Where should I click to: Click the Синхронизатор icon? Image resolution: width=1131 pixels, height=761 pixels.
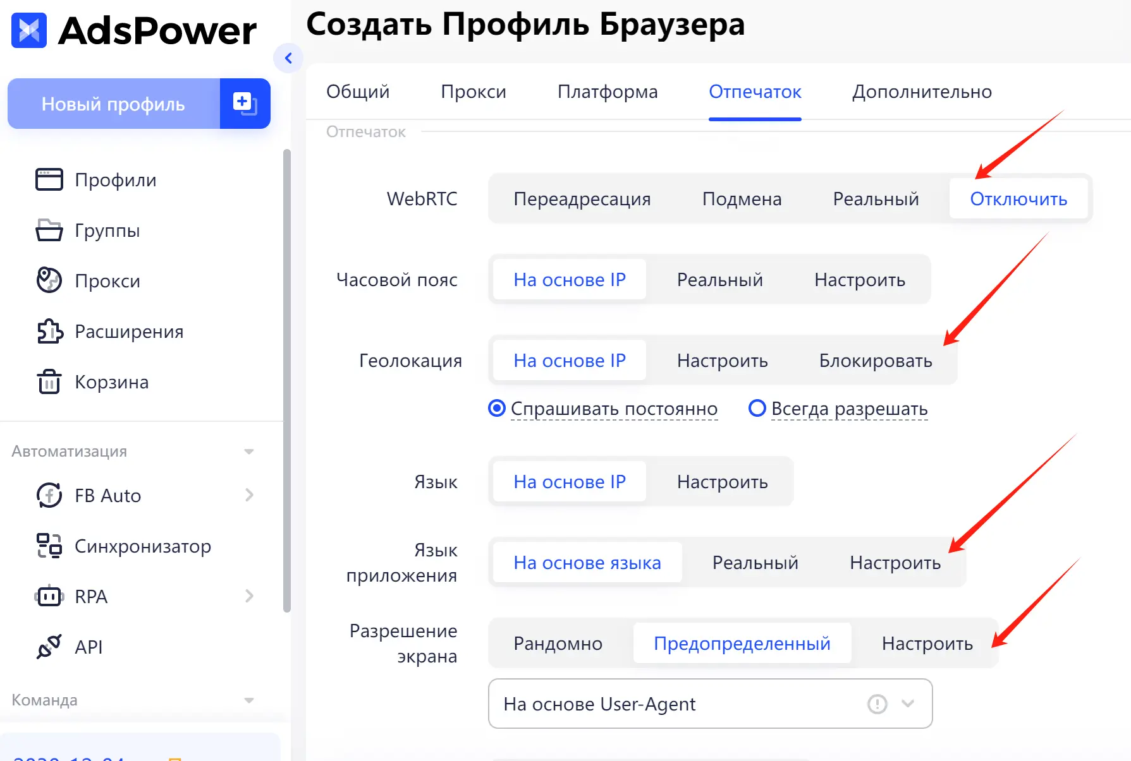tap(49, 546)
